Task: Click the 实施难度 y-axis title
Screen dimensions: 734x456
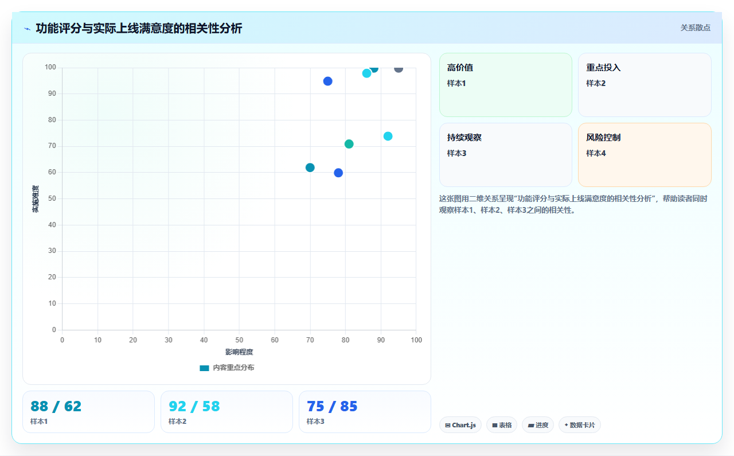Action: (x=36, y=199)
